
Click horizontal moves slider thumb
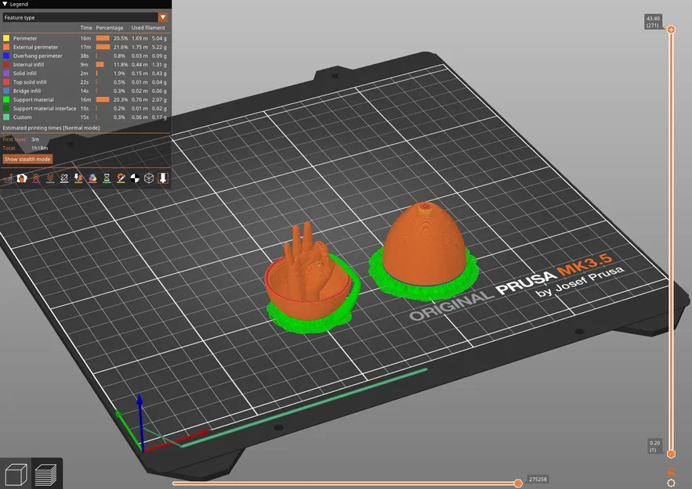(x=518, y=484)
